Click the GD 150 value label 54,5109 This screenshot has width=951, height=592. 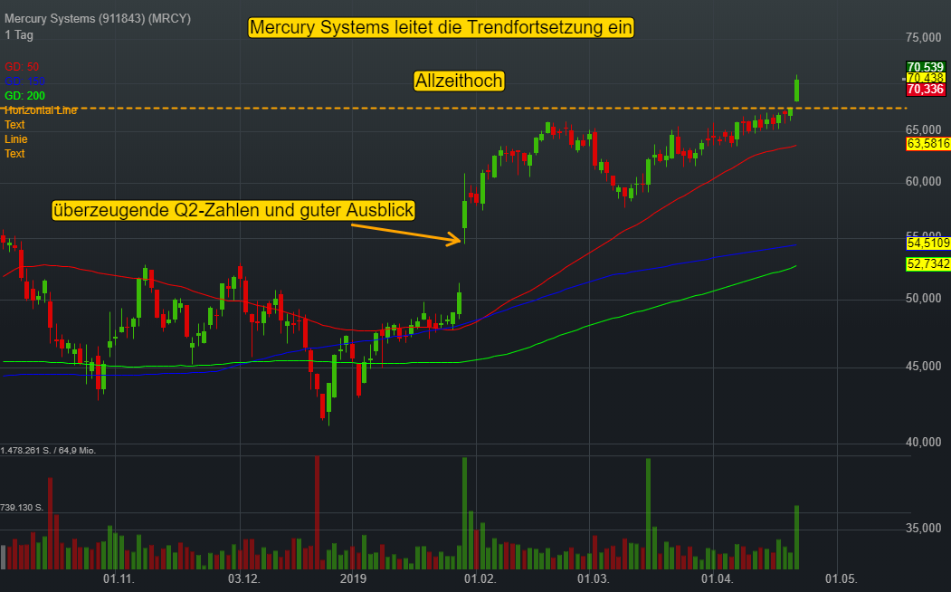[x=928, y=243]
